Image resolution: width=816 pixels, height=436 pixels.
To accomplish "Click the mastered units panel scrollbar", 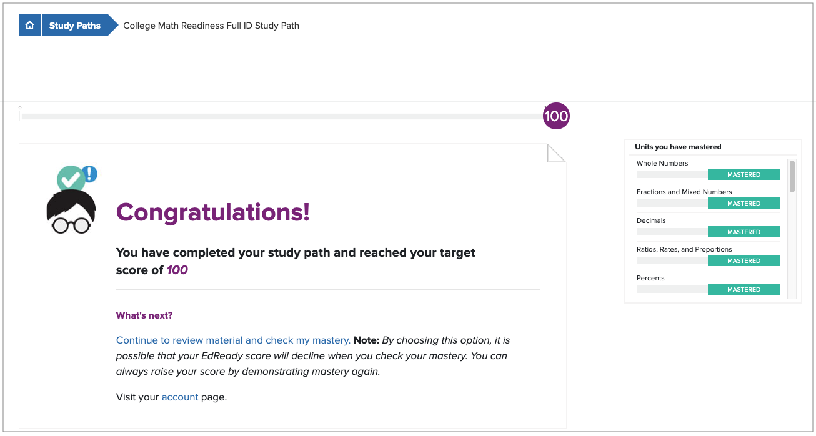I will click(792, 176).
